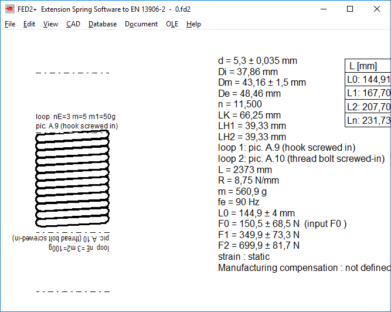Open the Document menu
This screenshot has height=312, width=391.
[x=141, y=24]
